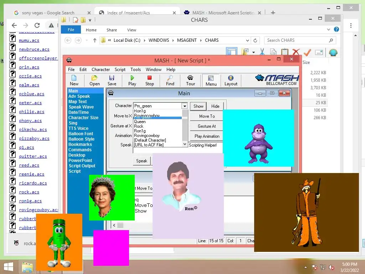
Task: Open a script with the Open icon
Action: pos(94,80)
